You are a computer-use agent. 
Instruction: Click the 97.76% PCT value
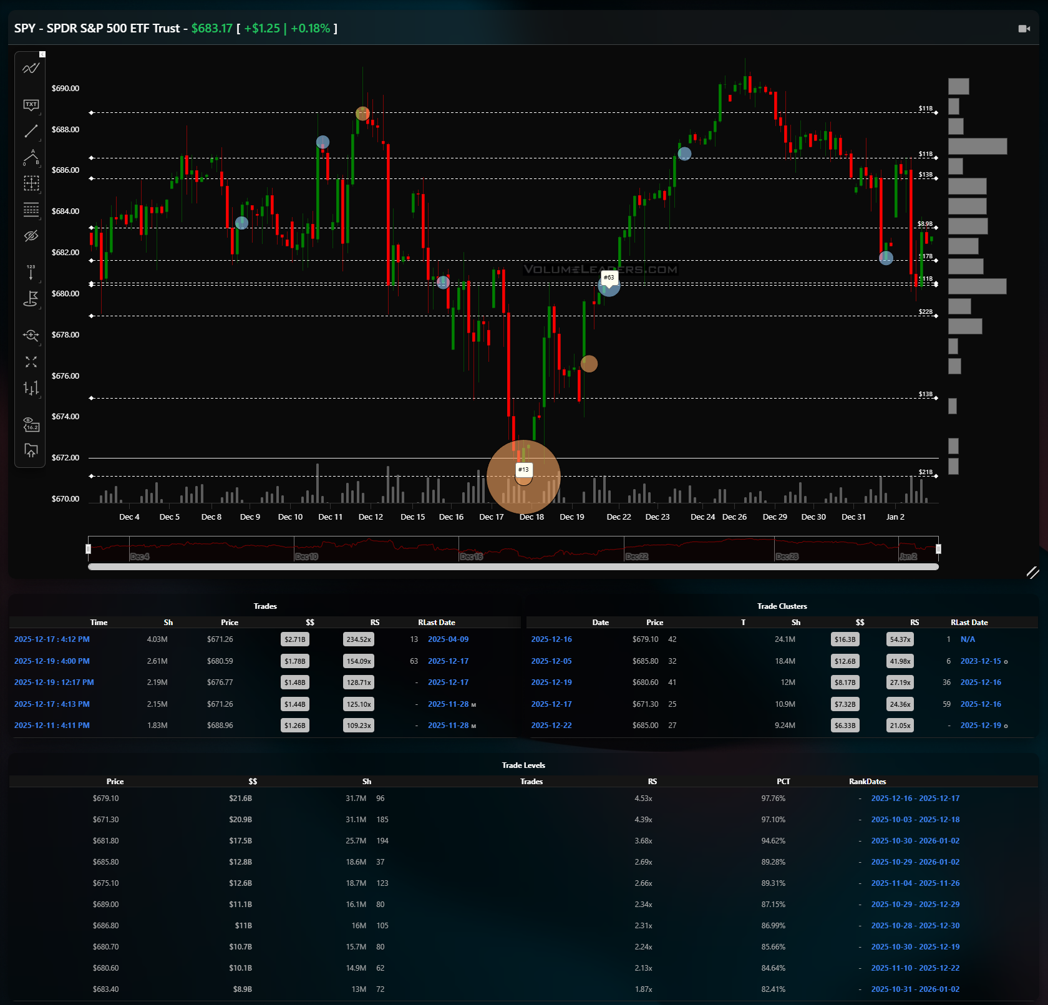pos(774,799)
